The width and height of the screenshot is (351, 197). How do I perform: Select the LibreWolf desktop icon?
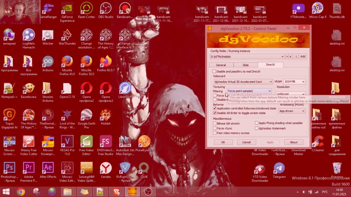click(x=125, y=90)
